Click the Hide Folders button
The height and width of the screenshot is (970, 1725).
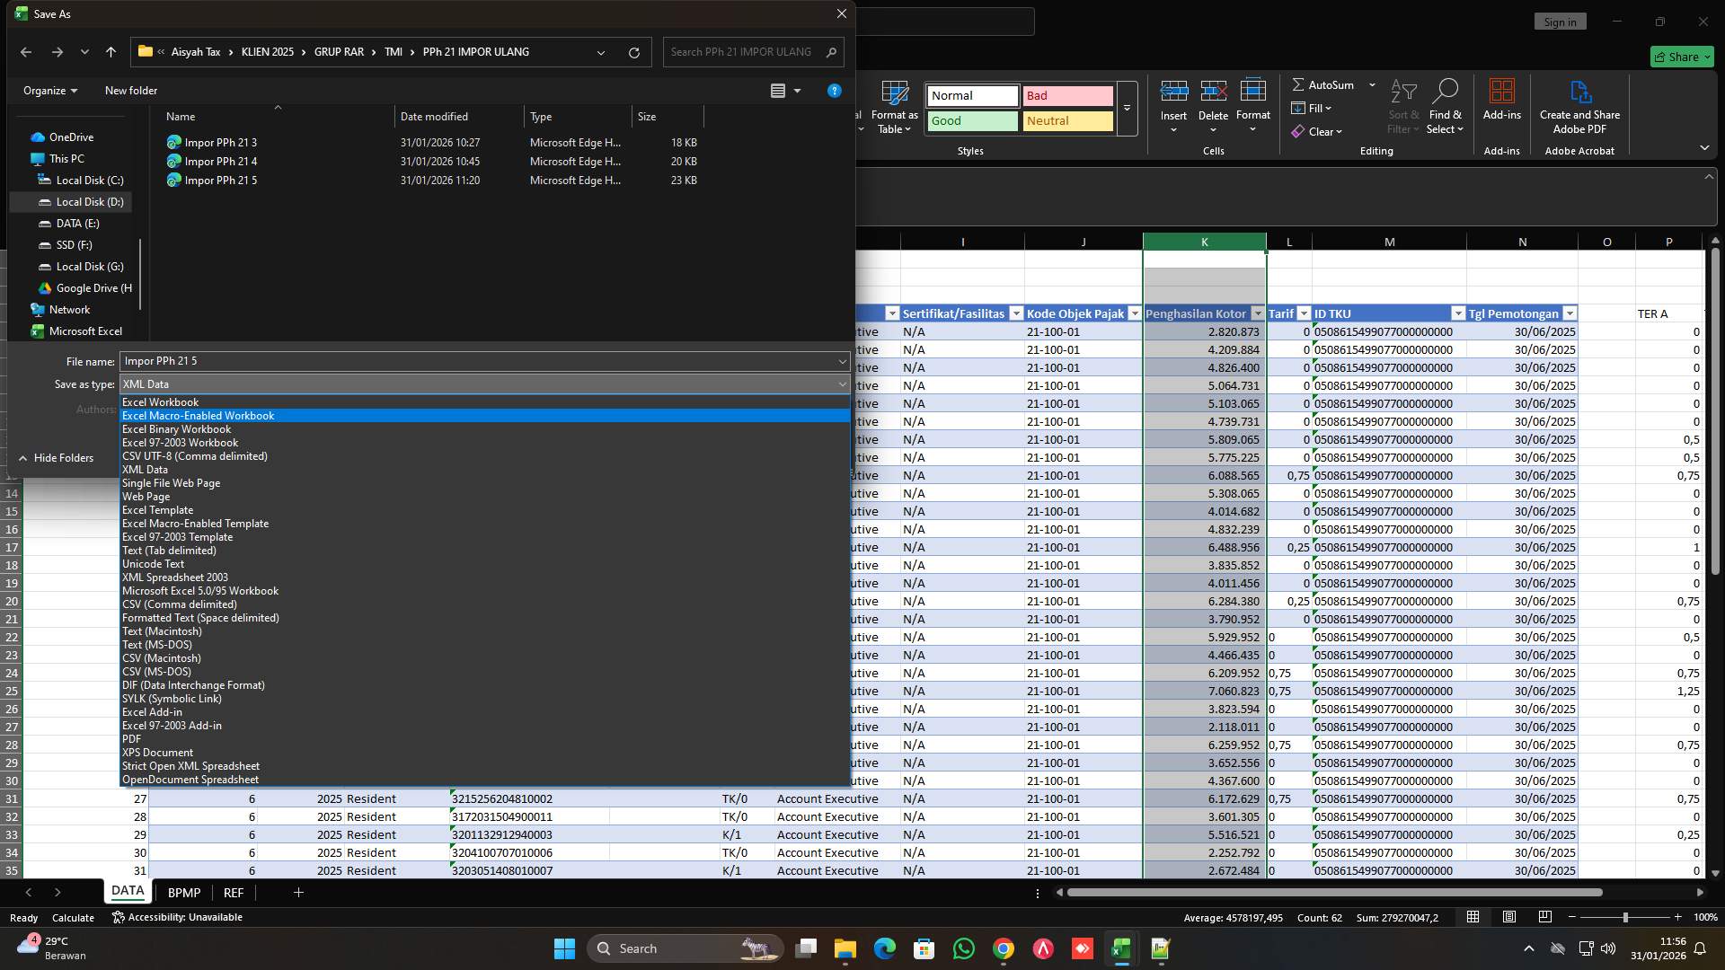(x=57, y=458)
